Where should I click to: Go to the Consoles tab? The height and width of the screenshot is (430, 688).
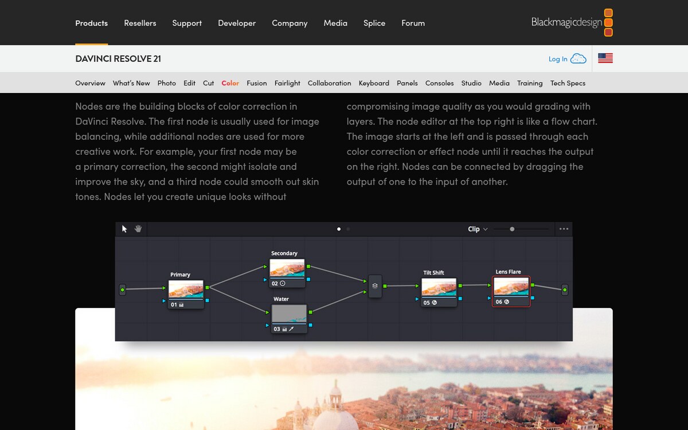pos(440,83)
